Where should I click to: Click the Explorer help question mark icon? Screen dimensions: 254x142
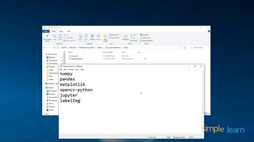[209, 31]
